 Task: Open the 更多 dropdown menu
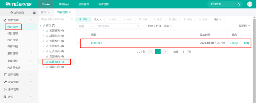217,19
